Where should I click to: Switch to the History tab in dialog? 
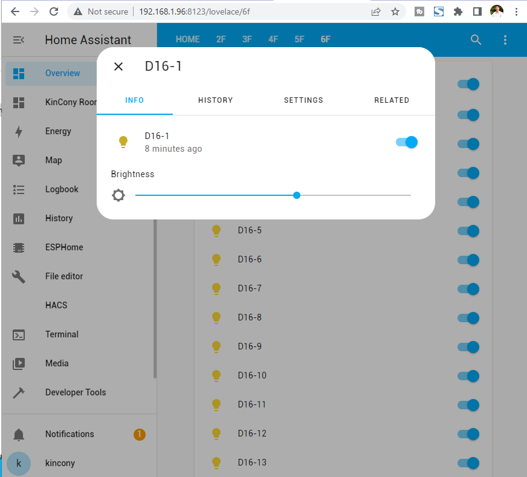[215, 100]
